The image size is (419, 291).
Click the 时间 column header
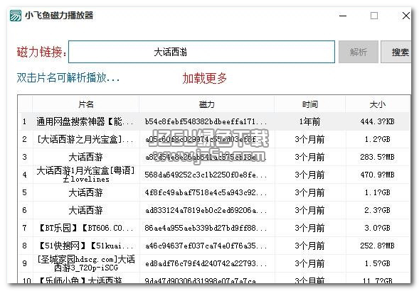(x=309, y=104)
